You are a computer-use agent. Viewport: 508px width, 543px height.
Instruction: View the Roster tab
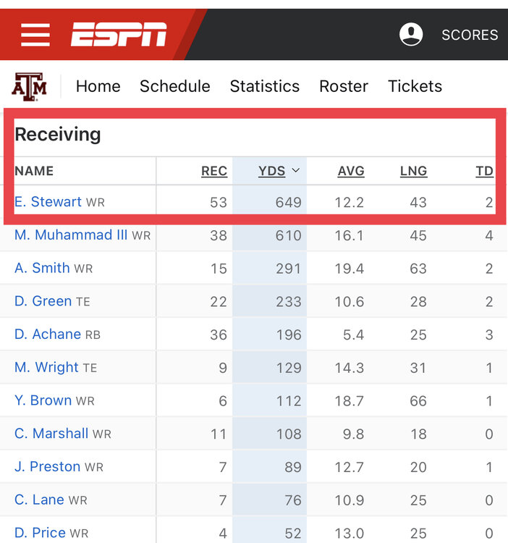344,86
